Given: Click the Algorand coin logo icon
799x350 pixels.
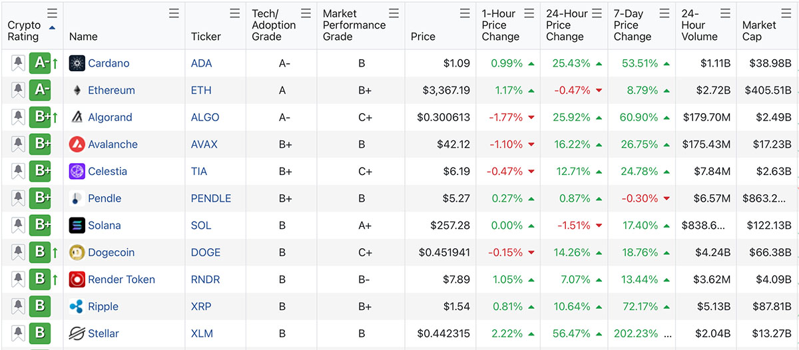Looking at the screenshot, I should pyautogui.click(x=77, y=117).
